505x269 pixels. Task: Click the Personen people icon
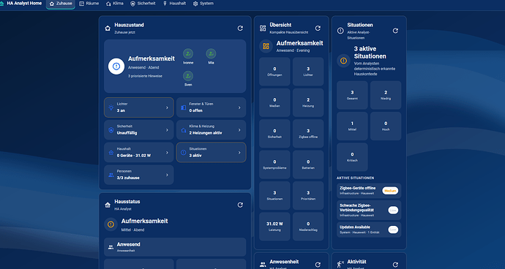tap(111, 175)
